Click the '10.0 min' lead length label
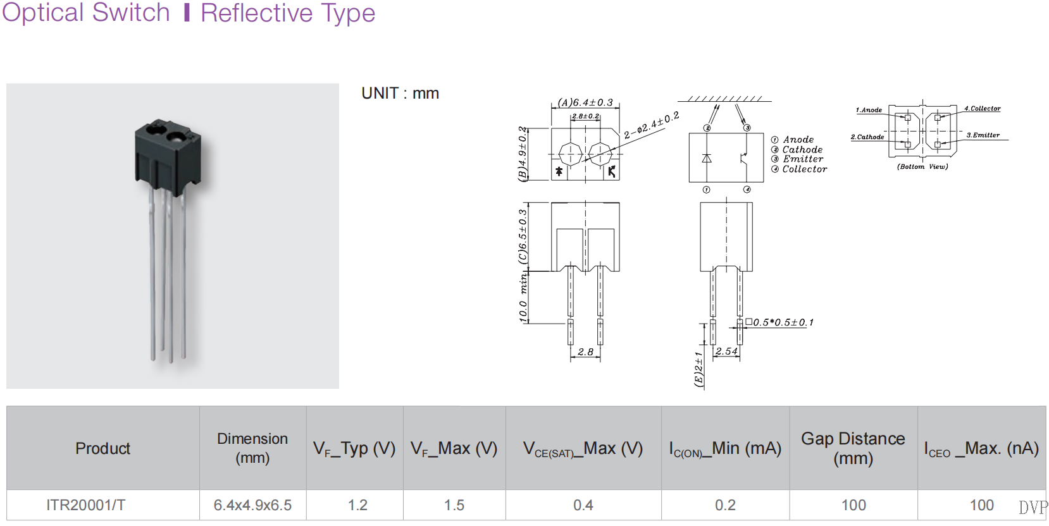Image resolution: width=1049 pixels, height=526 pixels. [x=523, y=297]
